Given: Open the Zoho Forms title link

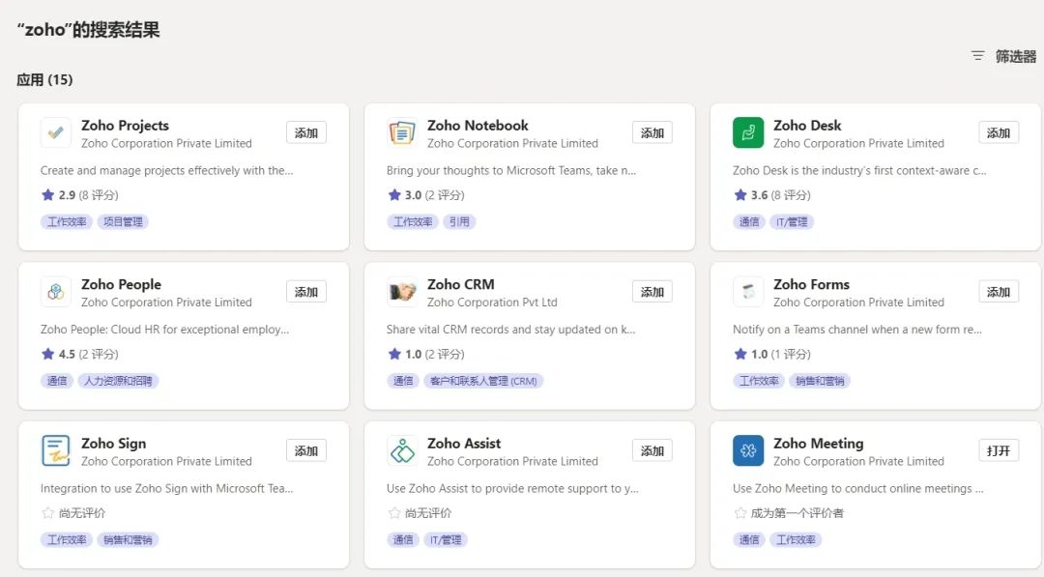Looking at the screenshot, I should (811, 284).
